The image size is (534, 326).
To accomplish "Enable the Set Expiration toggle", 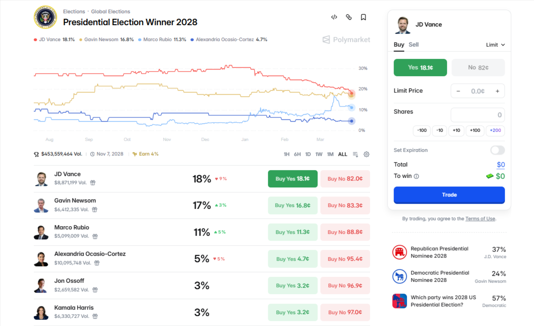I will click(497, 150).
